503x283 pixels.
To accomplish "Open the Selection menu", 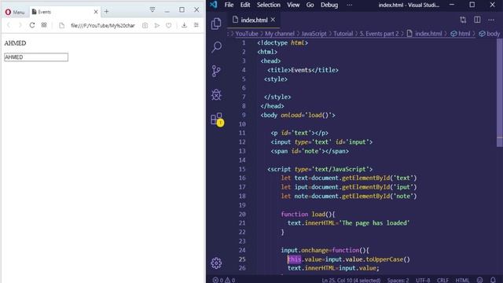I will (x=269, y=5).
